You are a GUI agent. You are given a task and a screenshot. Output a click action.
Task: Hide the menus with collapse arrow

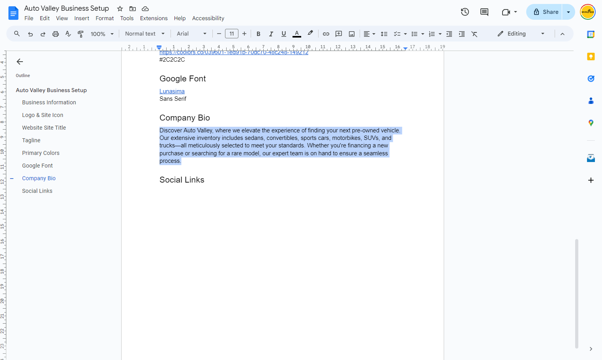pos(563,34)
